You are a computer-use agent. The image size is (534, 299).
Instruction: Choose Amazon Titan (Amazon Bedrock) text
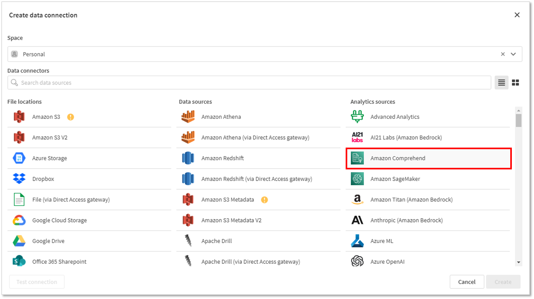pos(411,199)
